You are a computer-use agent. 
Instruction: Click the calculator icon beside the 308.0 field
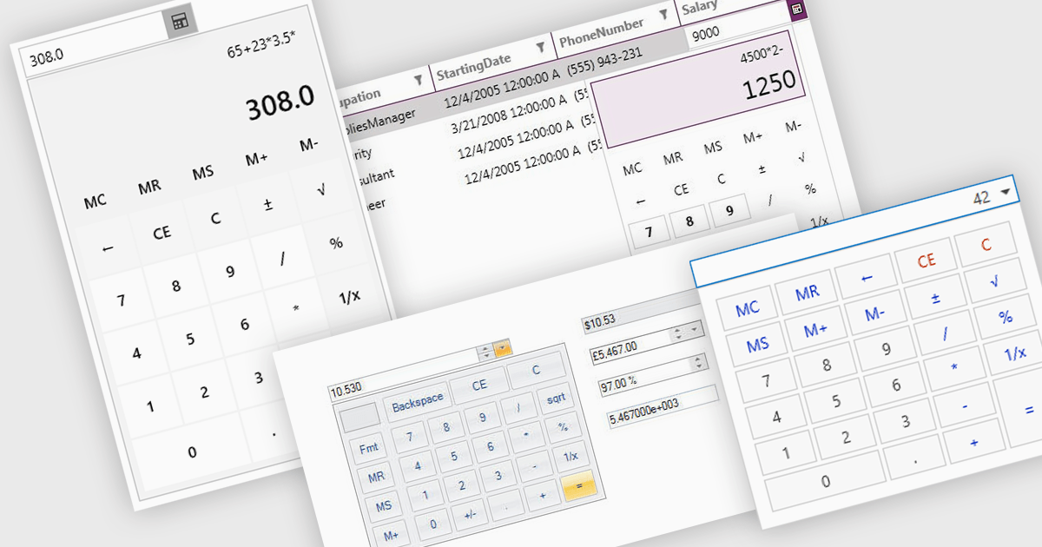[x=180, y=23]
